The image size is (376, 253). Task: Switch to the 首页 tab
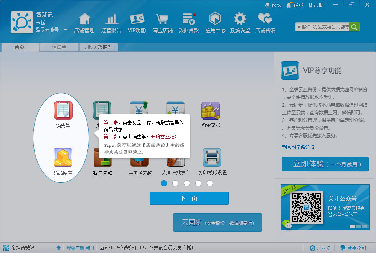click(20, 47)
